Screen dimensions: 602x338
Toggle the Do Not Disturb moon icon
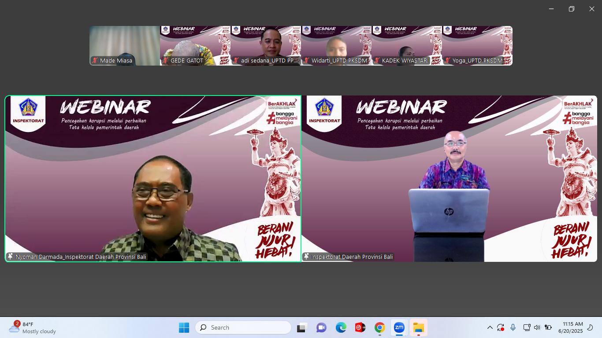(x=591, y=327)
